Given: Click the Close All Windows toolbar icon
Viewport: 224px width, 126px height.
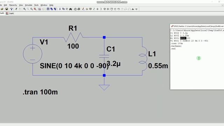Looking at the screenshot, I should tap(55, 9).
